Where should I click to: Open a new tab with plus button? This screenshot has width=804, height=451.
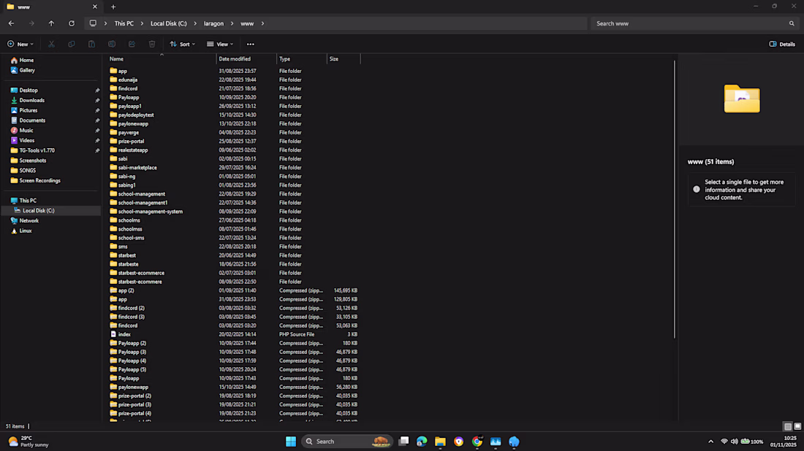113,7
